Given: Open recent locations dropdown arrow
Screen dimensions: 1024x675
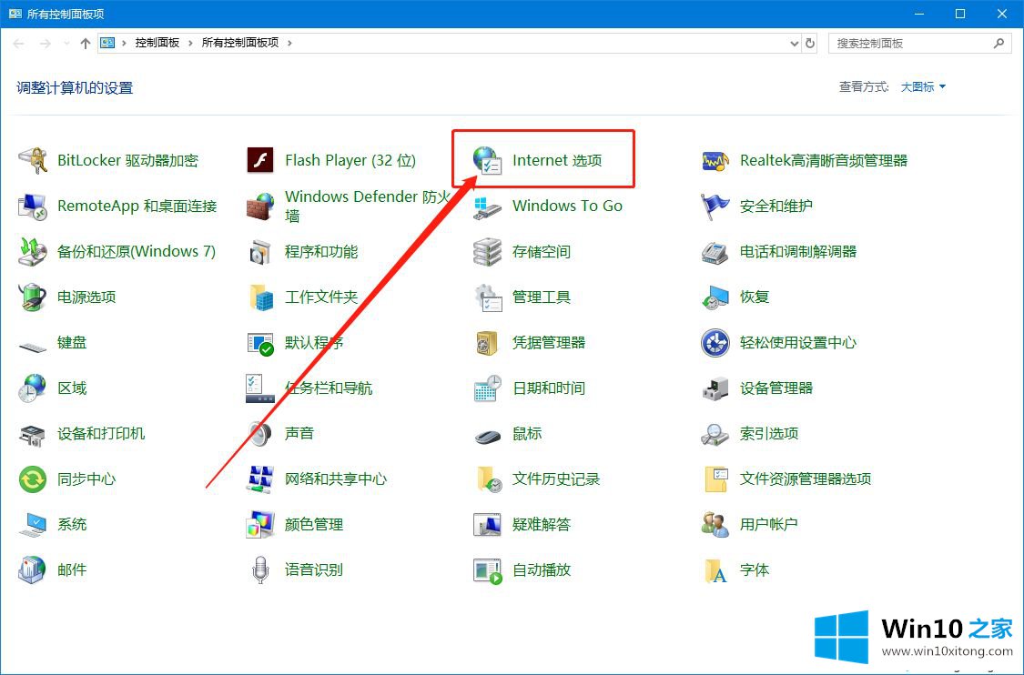Looking at the screenshot, I should (x=66, y=43).
